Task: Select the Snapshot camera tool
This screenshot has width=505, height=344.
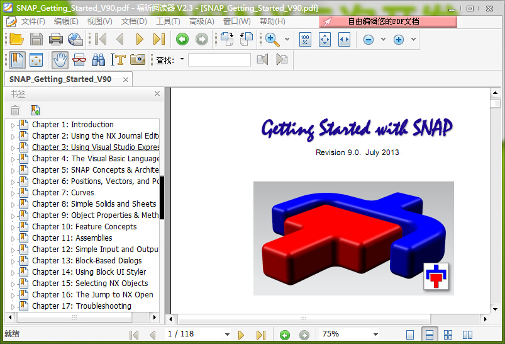Action: click(x=138, y=60)
